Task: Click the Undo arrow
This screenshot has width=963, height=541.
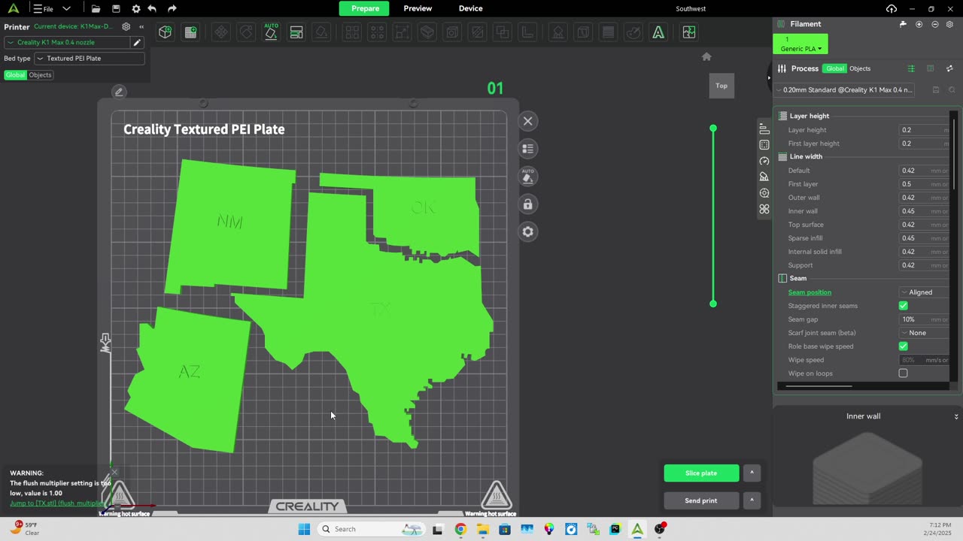Action: pyautogui.click(x=152, y=9)
